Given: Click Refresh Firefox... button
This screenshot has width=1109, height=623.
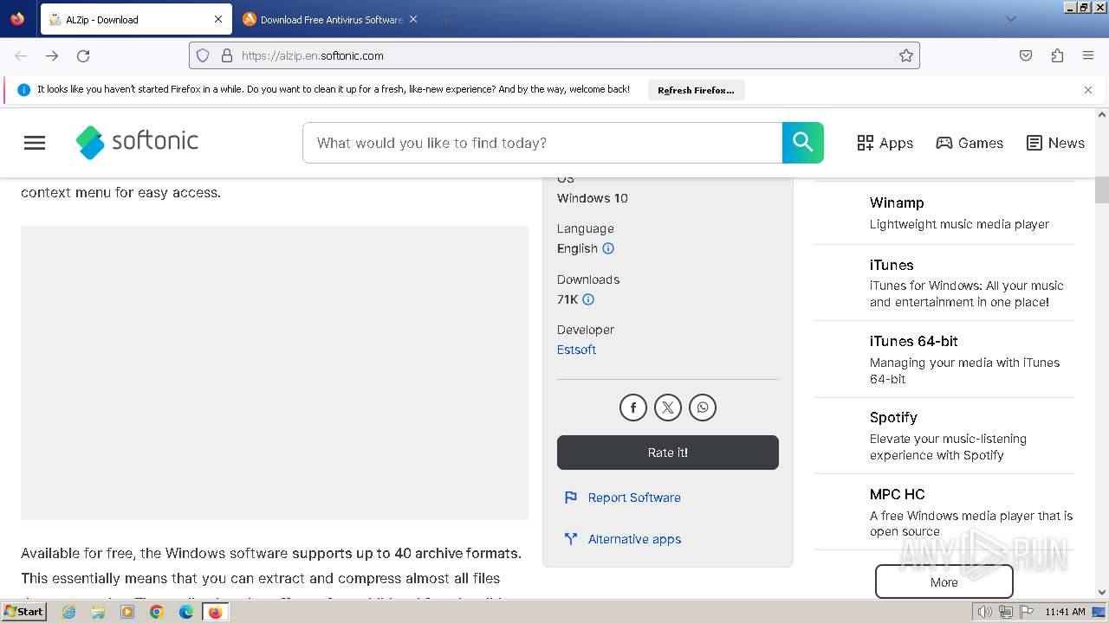Looking at the screenshot, I should [x=696, y=90].
